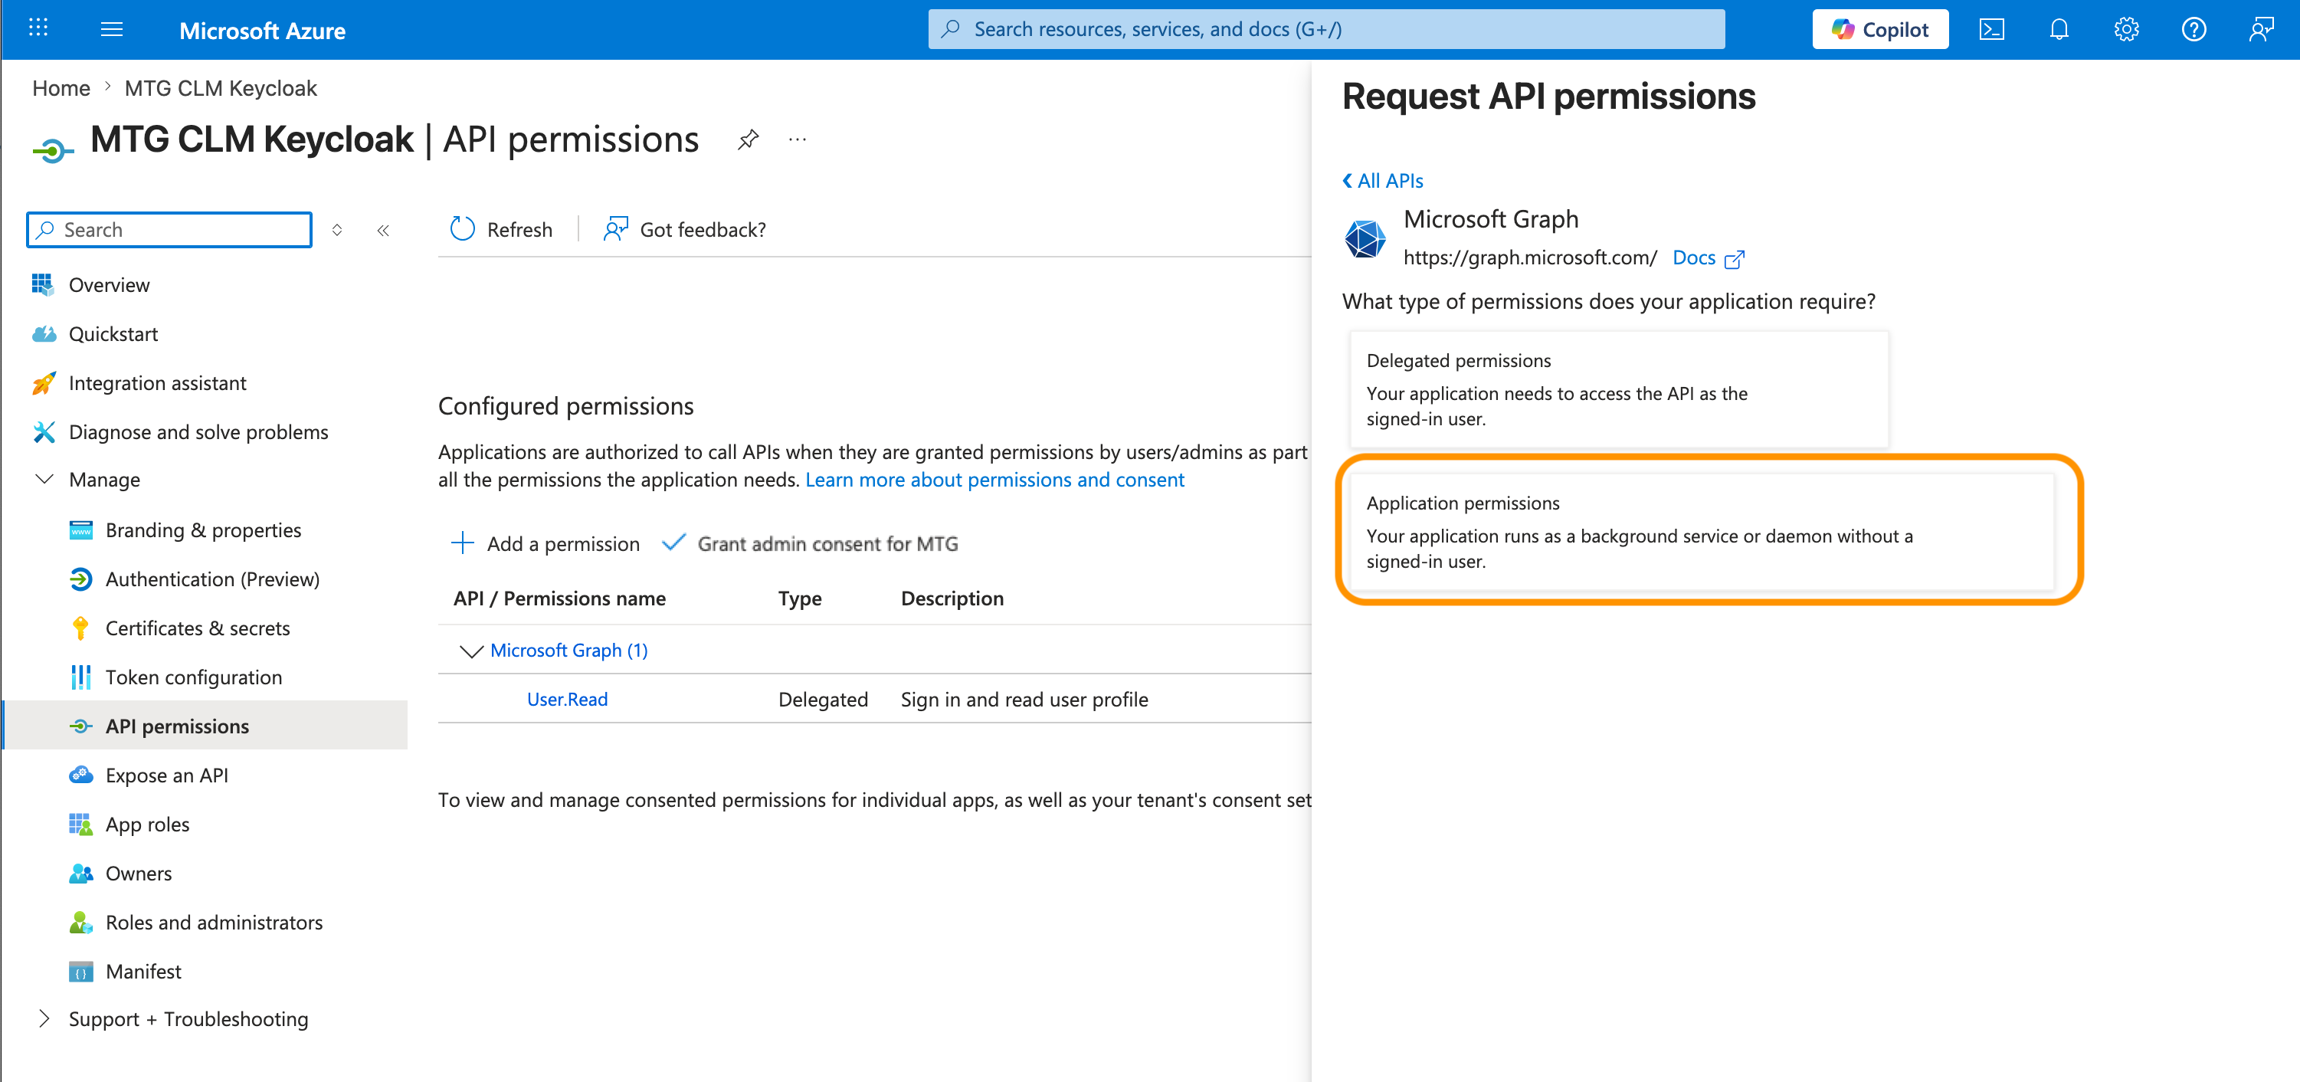2300x1082 pixels.
Task: Click the Branding & properties icon
Action: tap(80, 530)
